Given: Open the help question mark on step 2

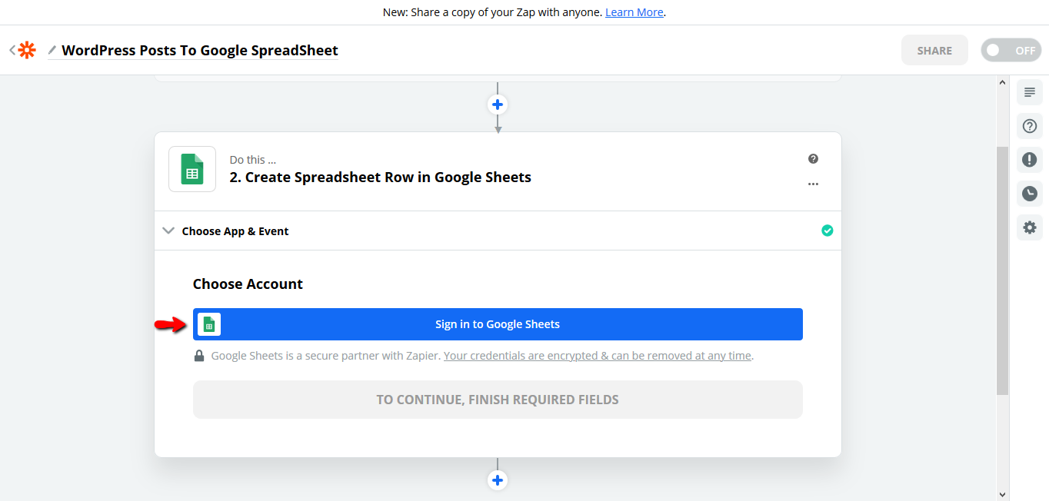Looking at the screenshot, I should [813, 159].
